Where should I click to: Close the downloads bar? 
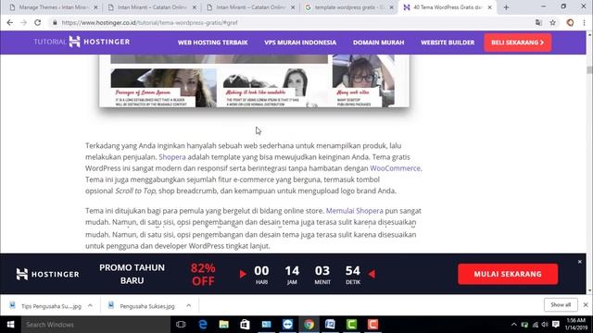586,304
